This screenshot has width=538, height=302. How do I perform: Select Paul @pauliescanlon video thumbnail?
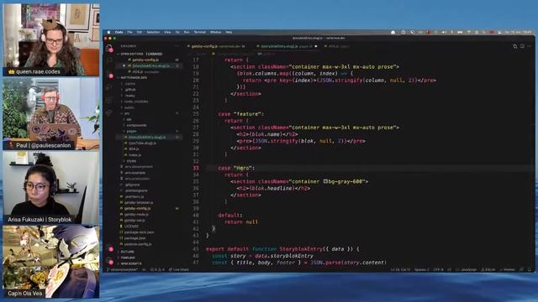tap(51, 114)
